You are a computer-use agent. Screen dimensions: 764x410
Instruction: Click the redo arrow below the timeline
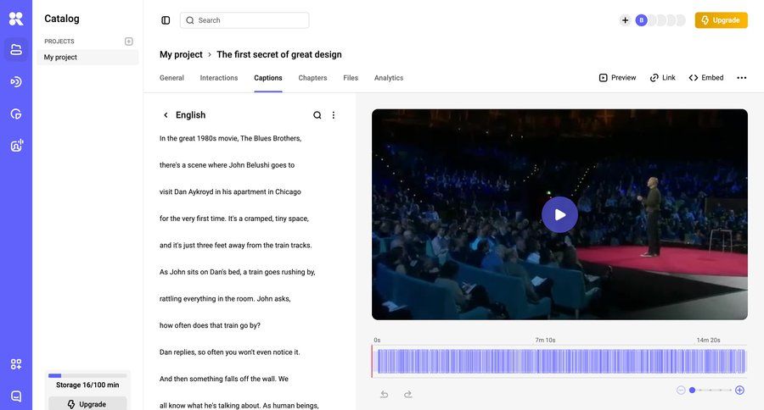pyautogui.click(x=407, y=394)
